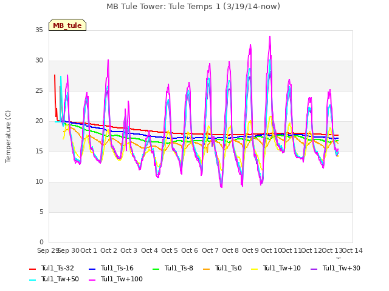Click the 10 y-axis tick label
Image resolution: width=389 pixels, height=291 pixels.
(x=39, y=182)
